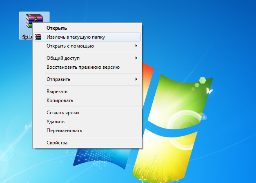Open the Открыть с помощью submenu
The image size is (256, 183).
click(87, 46)
